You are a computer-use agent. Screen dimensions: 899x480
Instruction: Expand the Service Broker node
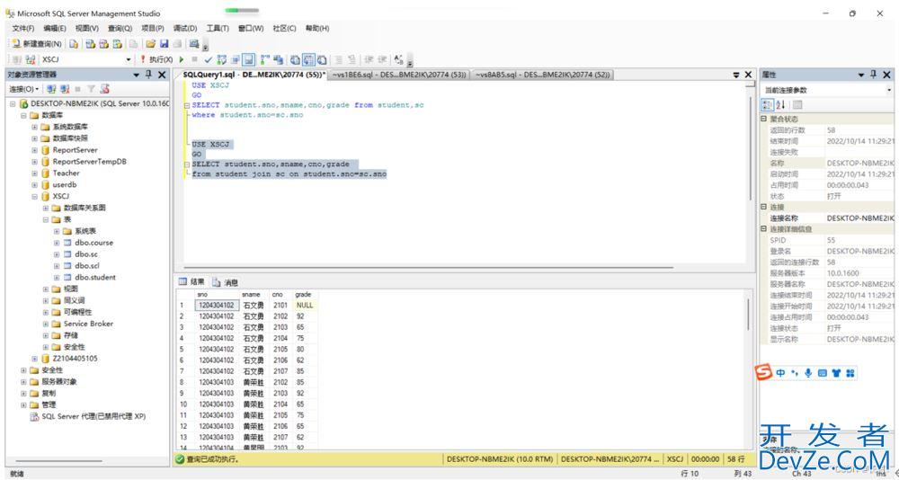tap(46, 324)
